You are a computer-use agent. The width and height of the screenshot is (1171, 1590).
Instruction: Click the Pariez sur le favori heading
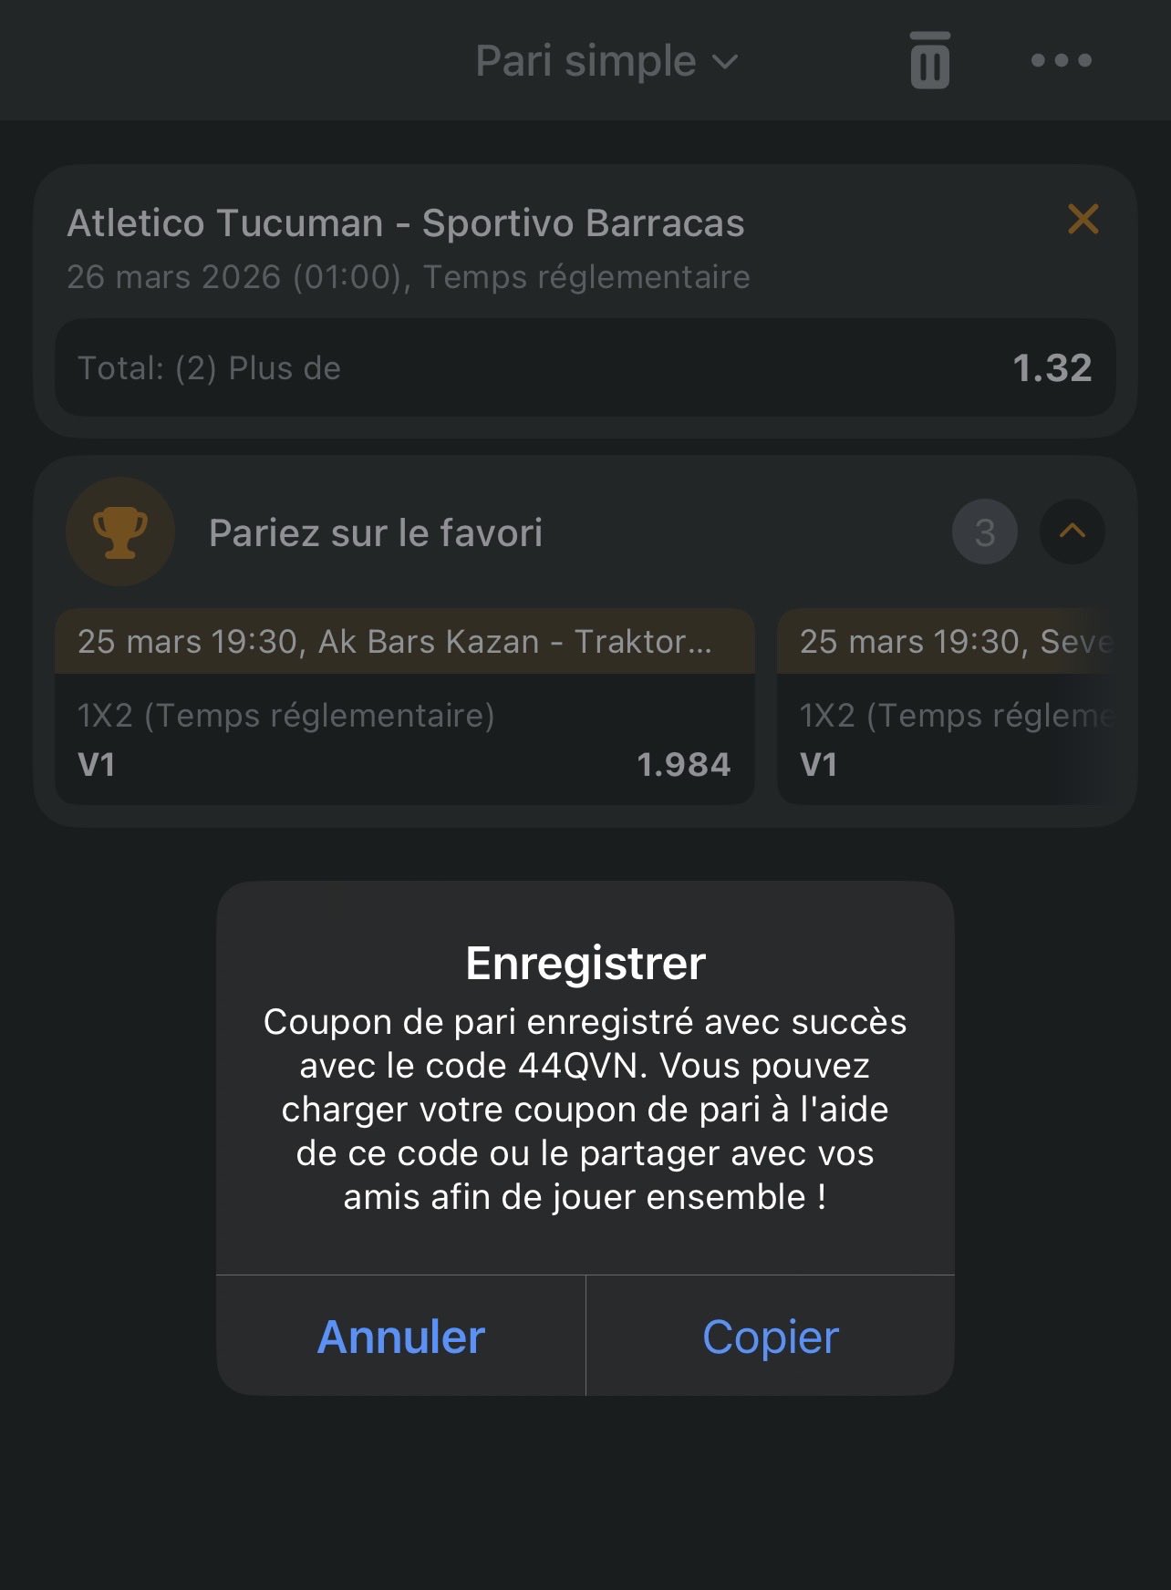[x=376, y=533]
